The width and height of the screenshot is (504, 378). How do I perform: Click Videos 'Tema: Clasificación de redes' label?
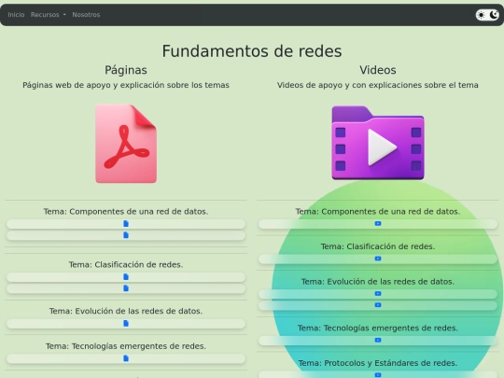point(378,246)
